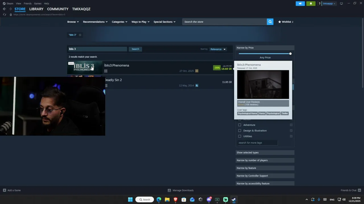364x204 pixels.
Task: Open the Manage Downloads icon
Action: tap(169, 190)
